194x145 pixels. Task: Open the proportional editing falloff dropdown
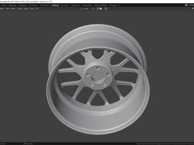(110, 9)
